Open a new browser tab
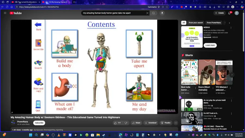The width and height of the screenshot is (245, 138). (74, 2)
